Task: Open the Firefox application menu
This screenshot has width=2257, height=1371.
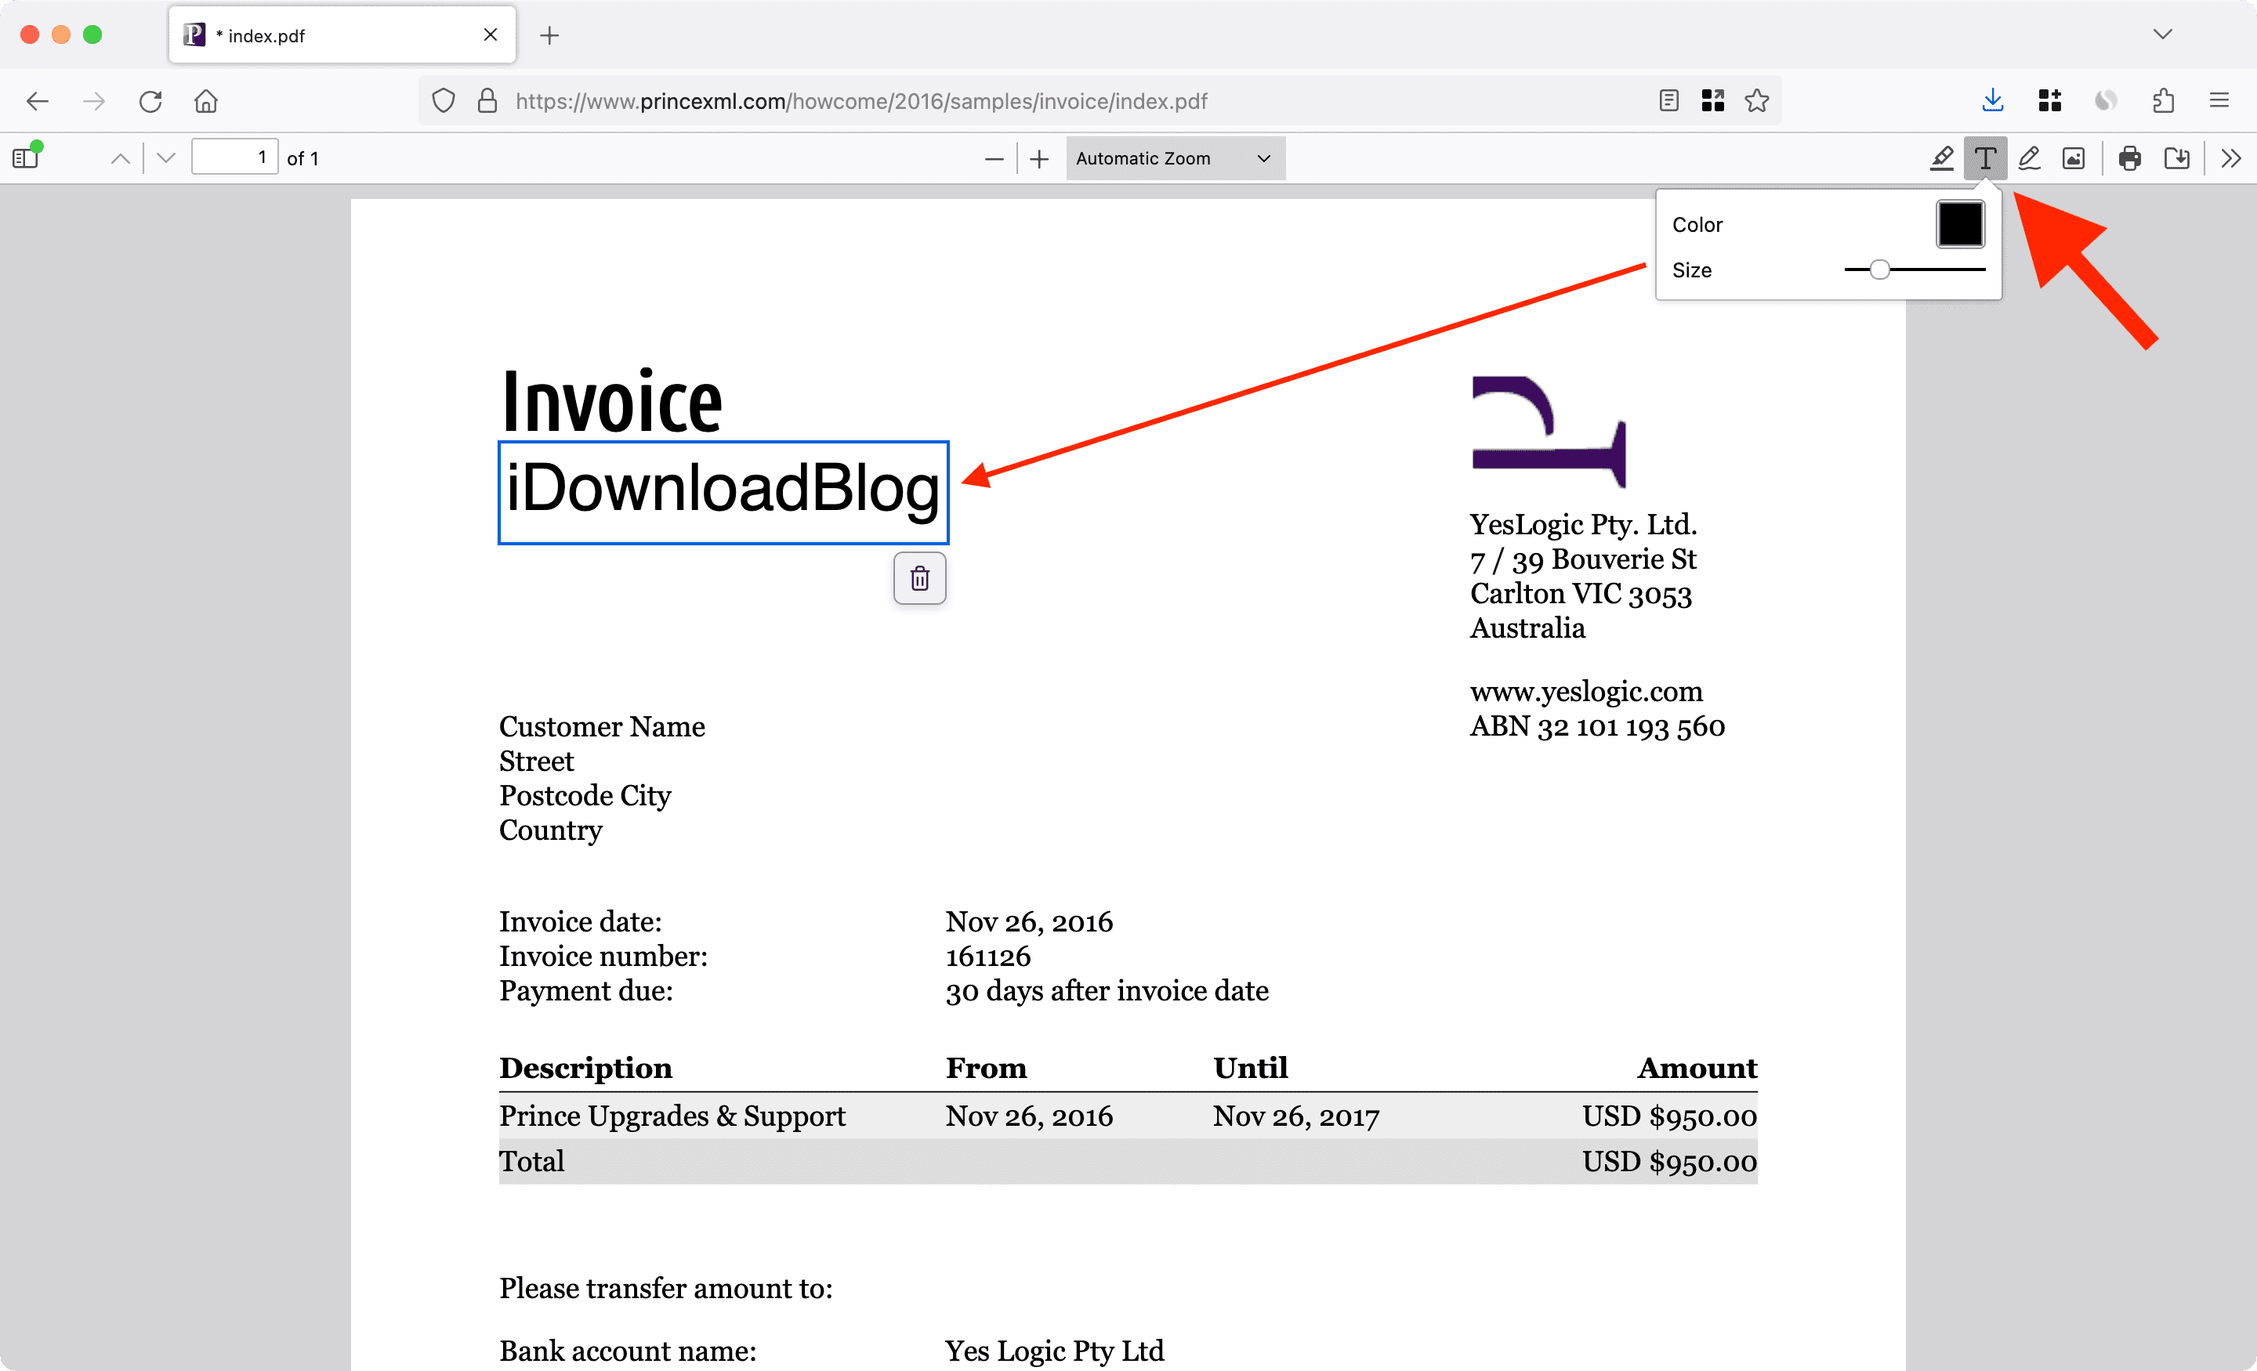Action: 2220,101
